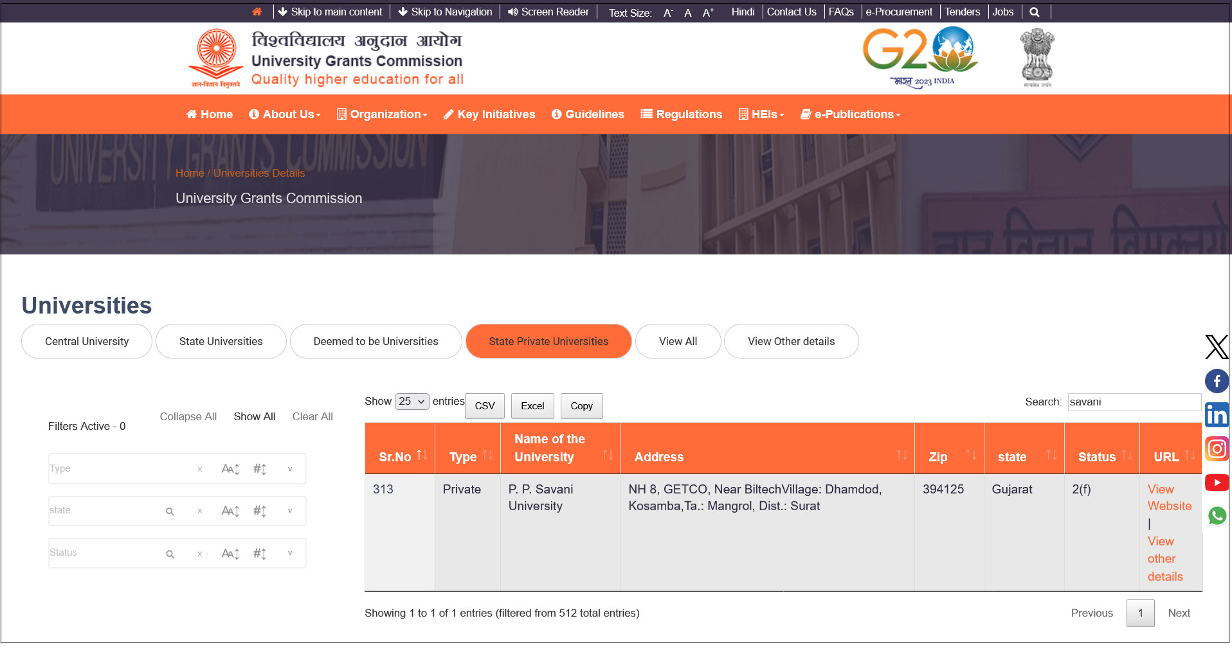Open Guidelines menu item

(588, 114)
